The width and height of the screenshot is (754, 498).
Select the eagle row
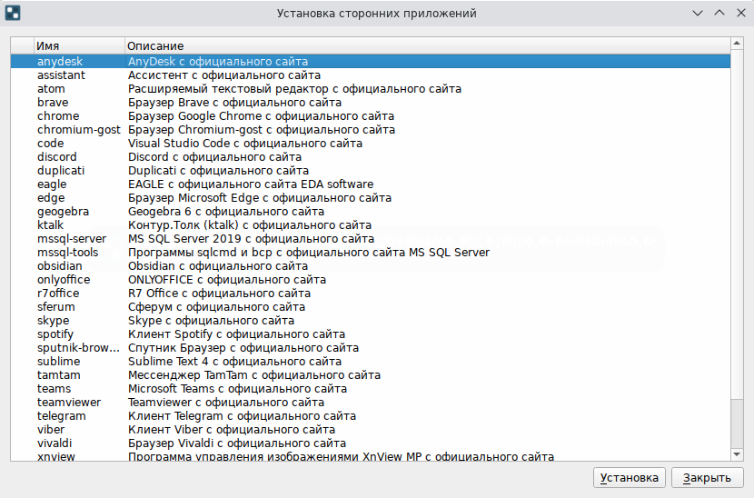coord(371,184)
